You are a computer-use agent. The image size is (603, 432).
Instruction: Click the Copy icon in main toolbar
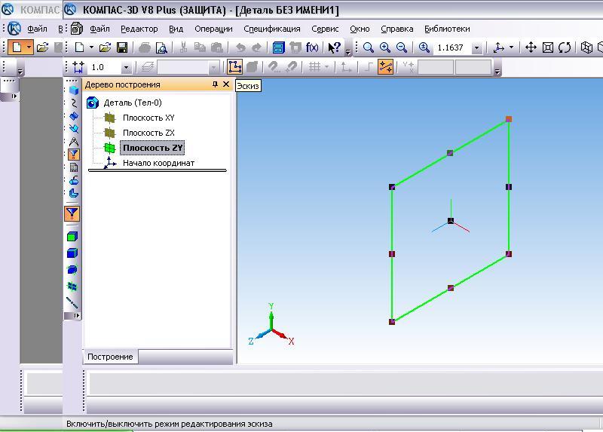[200, 47]
